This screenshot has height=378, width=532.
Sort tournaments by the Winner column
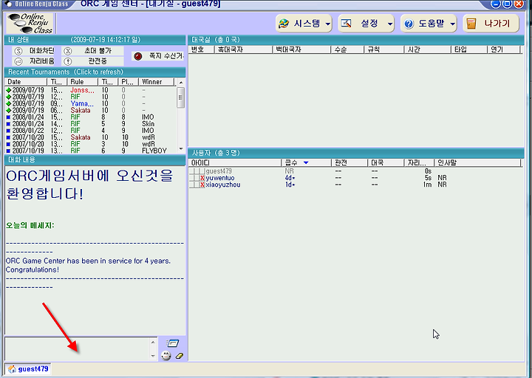(x=156, y=82)
